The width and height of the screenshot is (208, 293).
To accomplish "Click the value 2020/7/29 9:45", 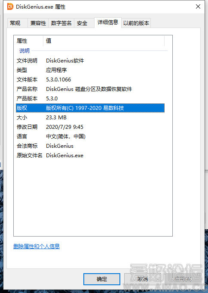I will pyautogui.click(x=64, y=127).
